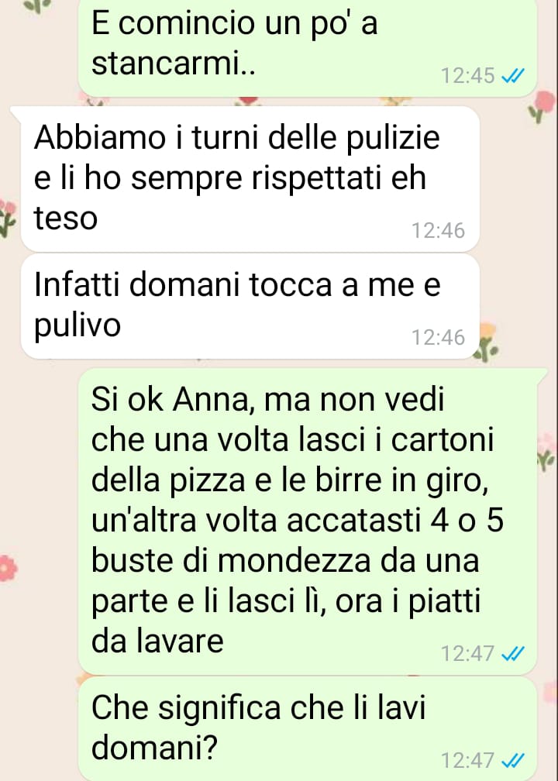Tap the word 'teso' in the white bubble
Image resolution: width=558 pixels, height=781 pixels.
pos(65,218)
